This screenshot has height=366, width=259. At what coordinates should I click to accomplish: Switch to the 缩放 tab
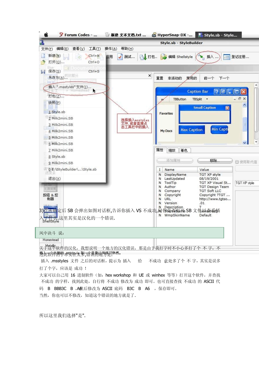(x=172, y=150)
